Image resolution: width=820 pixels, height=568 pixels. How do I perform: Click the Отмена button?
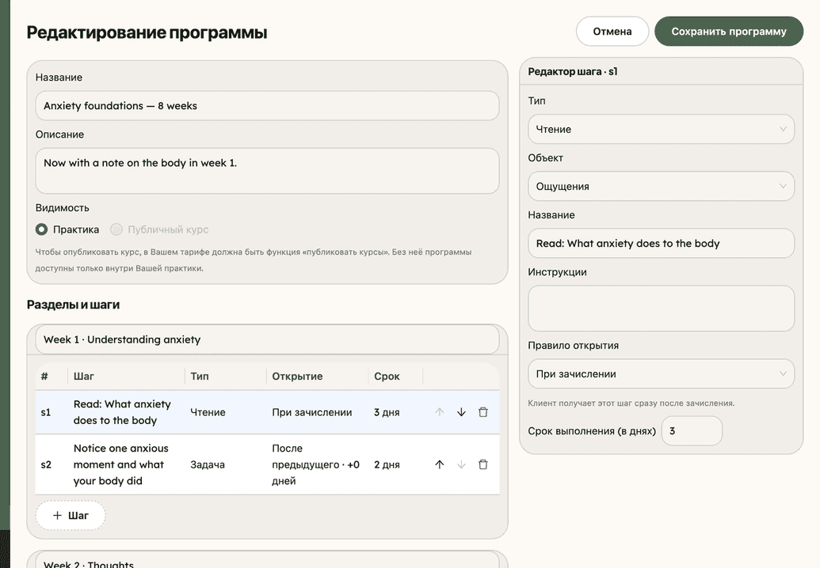[612, 32]
